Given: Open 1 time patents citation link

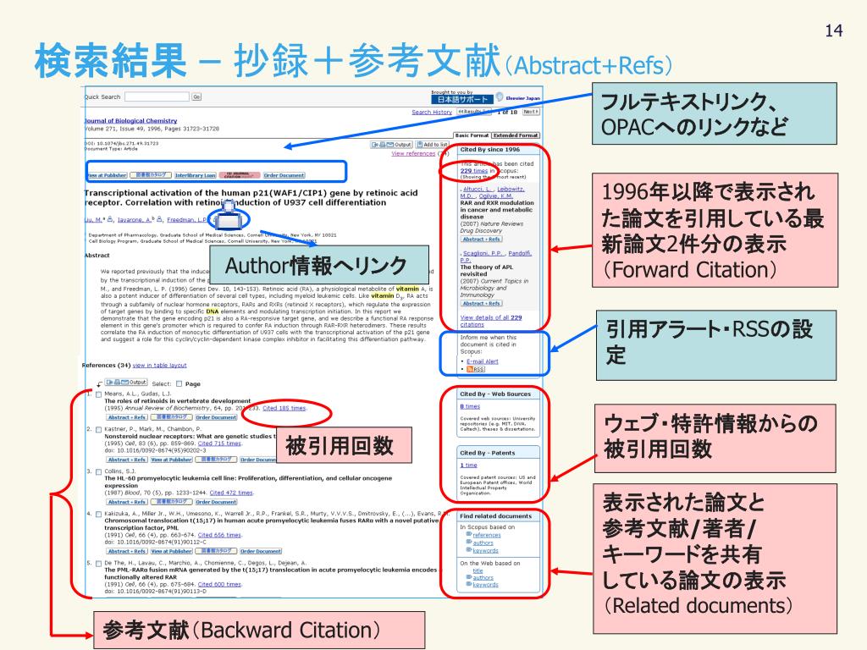Looking at the screenshot, I should pos(468,465).
